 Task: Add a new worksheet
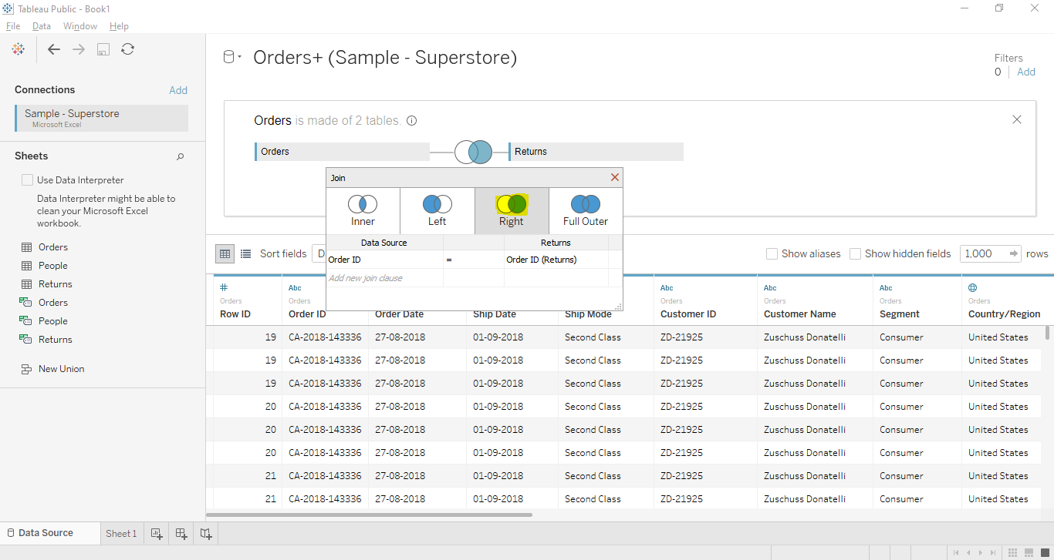click(157, 533)
